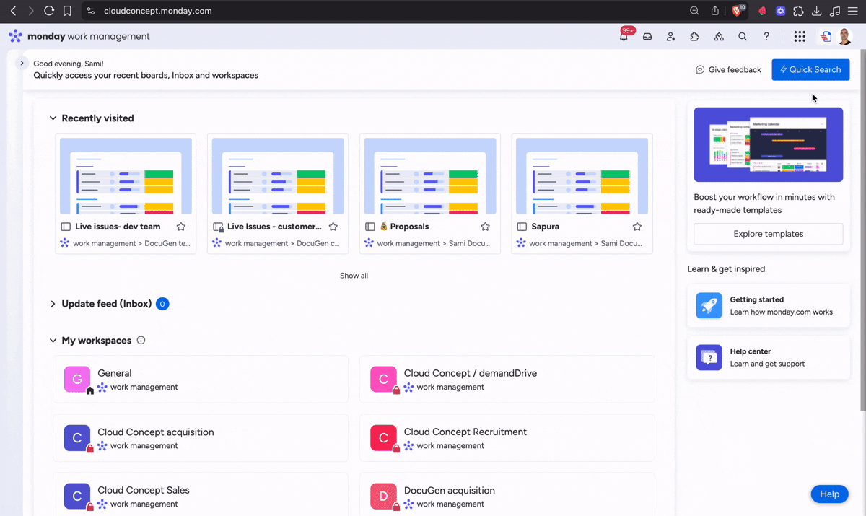Screen dimensions: 866x516
Task: Star the Proposals board
Action: 485,227
